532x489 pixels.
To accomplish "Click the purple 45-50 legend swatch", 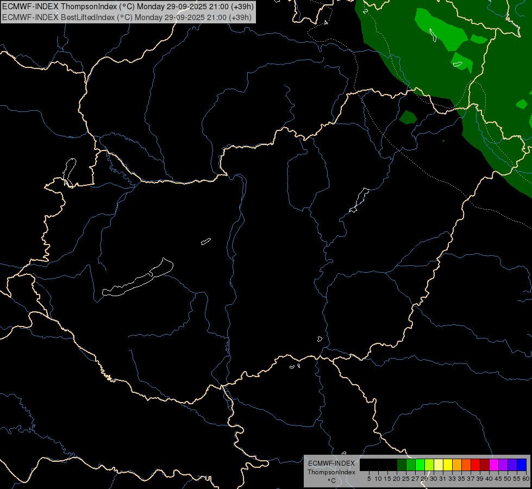I will click(503, 465).
